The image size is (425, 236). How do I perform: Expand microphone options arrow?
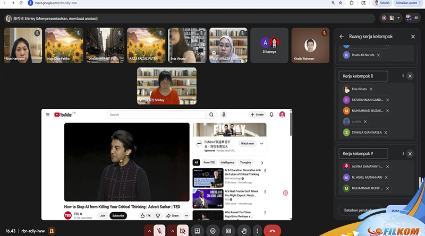(x=149, y=231)
